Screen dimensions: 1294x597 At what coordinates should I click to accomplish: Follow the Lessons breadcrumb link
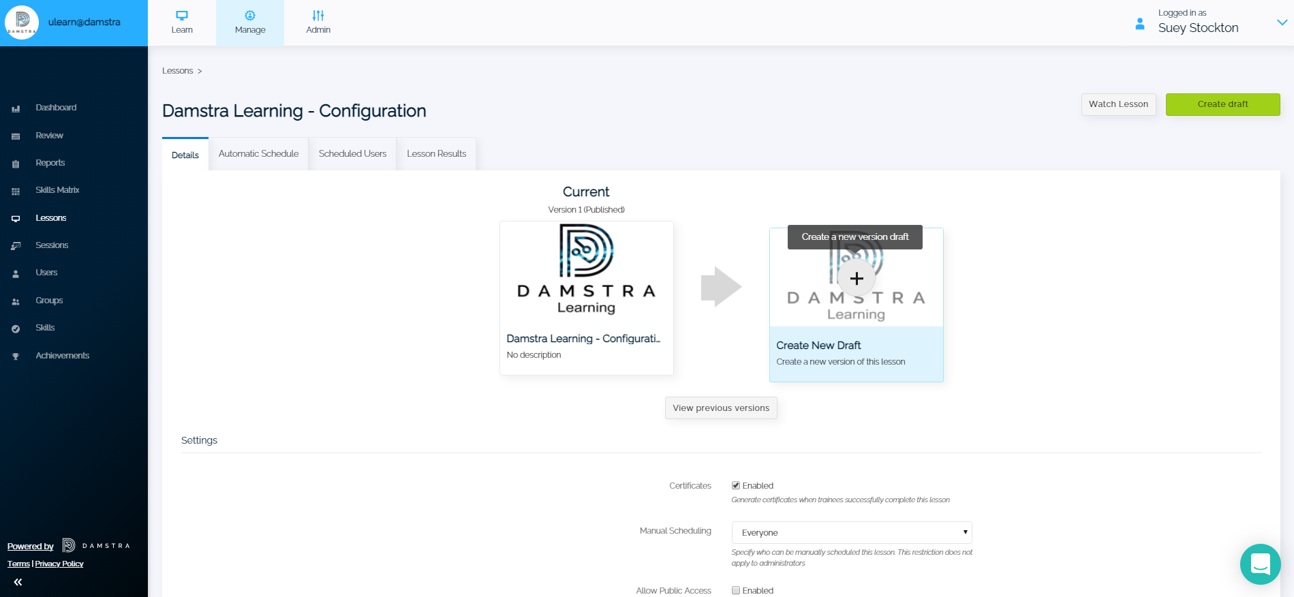point(178,71)
